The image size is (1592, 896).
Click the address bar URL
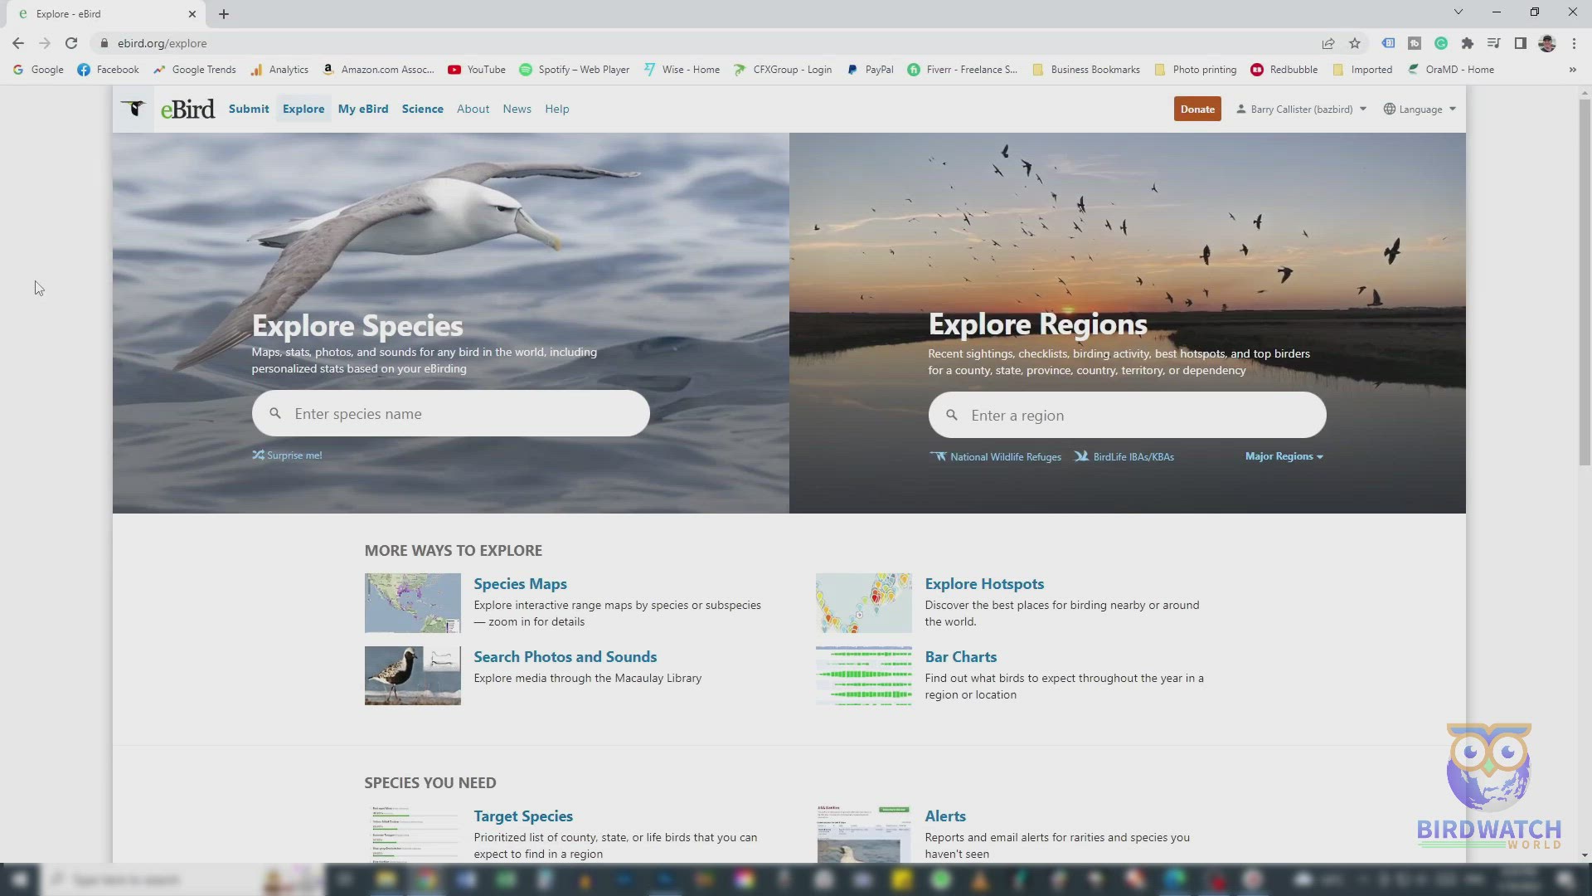tap(163, 43)
